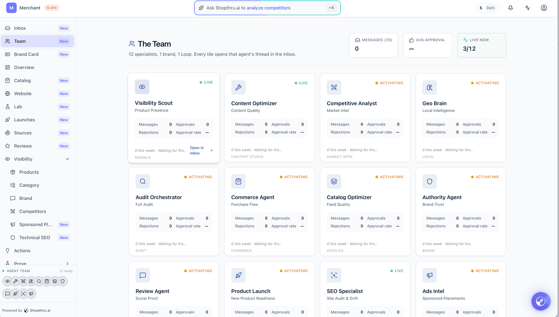Click the Geo Brain icon
The height and width of the screenshot is (317, 559).
pyautogui.click(x=430, y=87)
